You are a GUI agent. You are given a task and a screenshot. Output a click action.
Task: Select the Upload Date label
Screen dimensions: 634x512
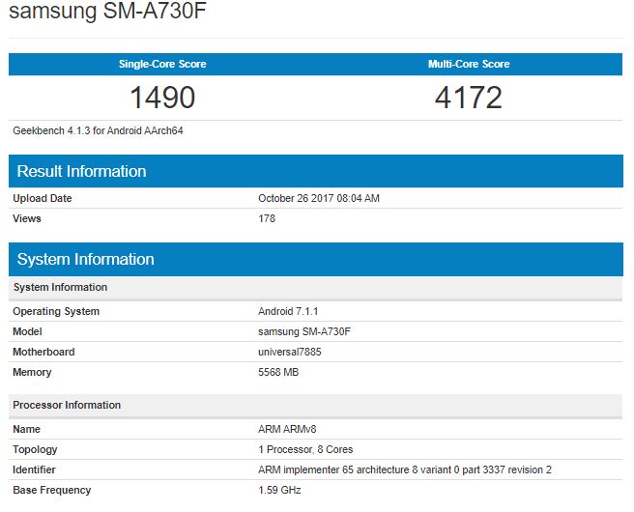coord(43,198)
